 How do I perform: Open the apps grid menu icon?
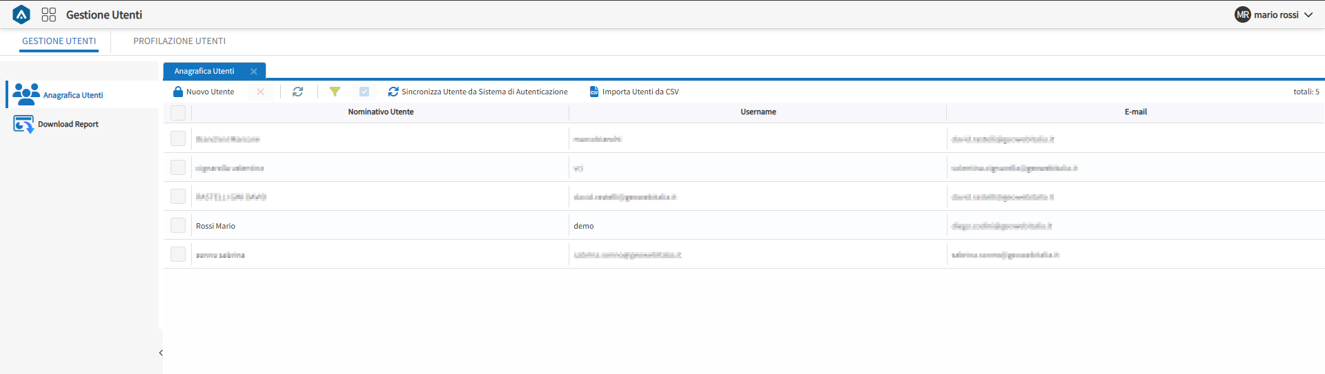(x=48, y=14)
